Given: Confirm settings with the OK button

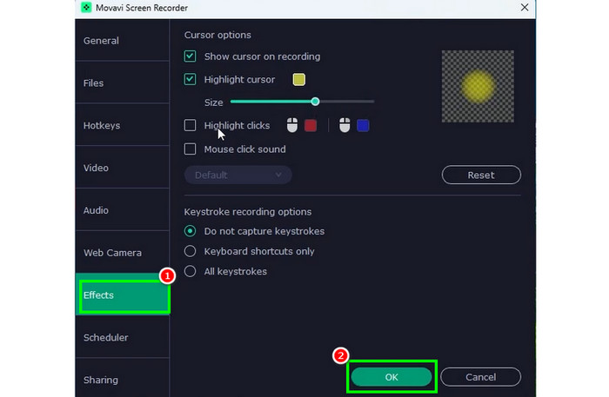Looking at the screenshot, I should tap(391, 377).
